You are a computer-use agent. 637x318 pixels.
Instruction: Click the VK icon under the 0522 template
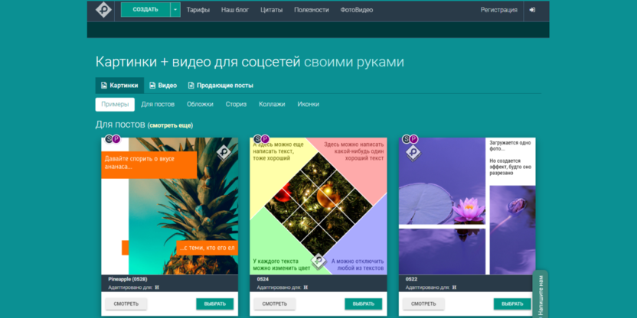453,287
